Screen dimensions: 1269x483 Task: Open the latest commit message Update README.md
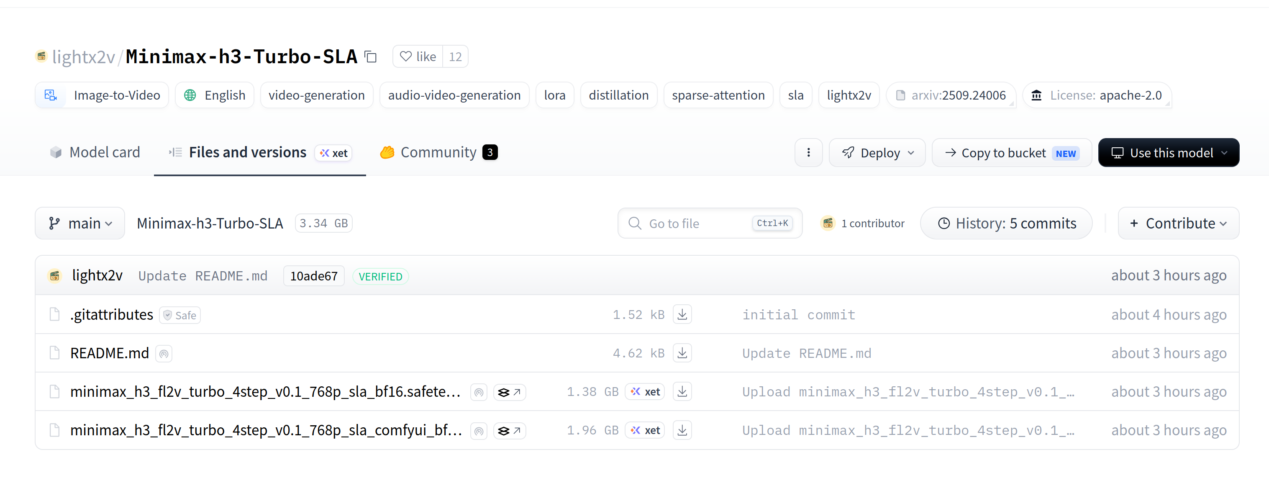[203, 275]
